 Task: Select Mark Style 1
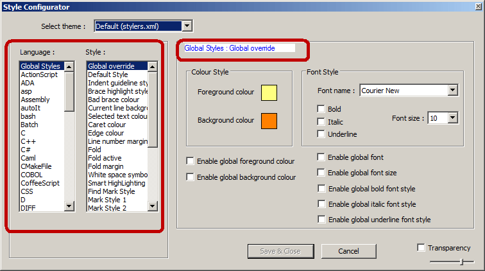click(x=117, y=200)
